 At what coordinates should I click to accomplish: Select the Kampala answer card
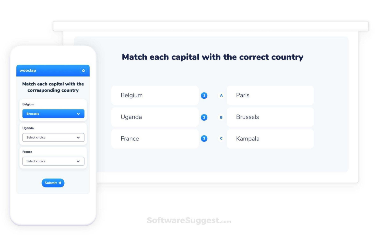[270, 138]
